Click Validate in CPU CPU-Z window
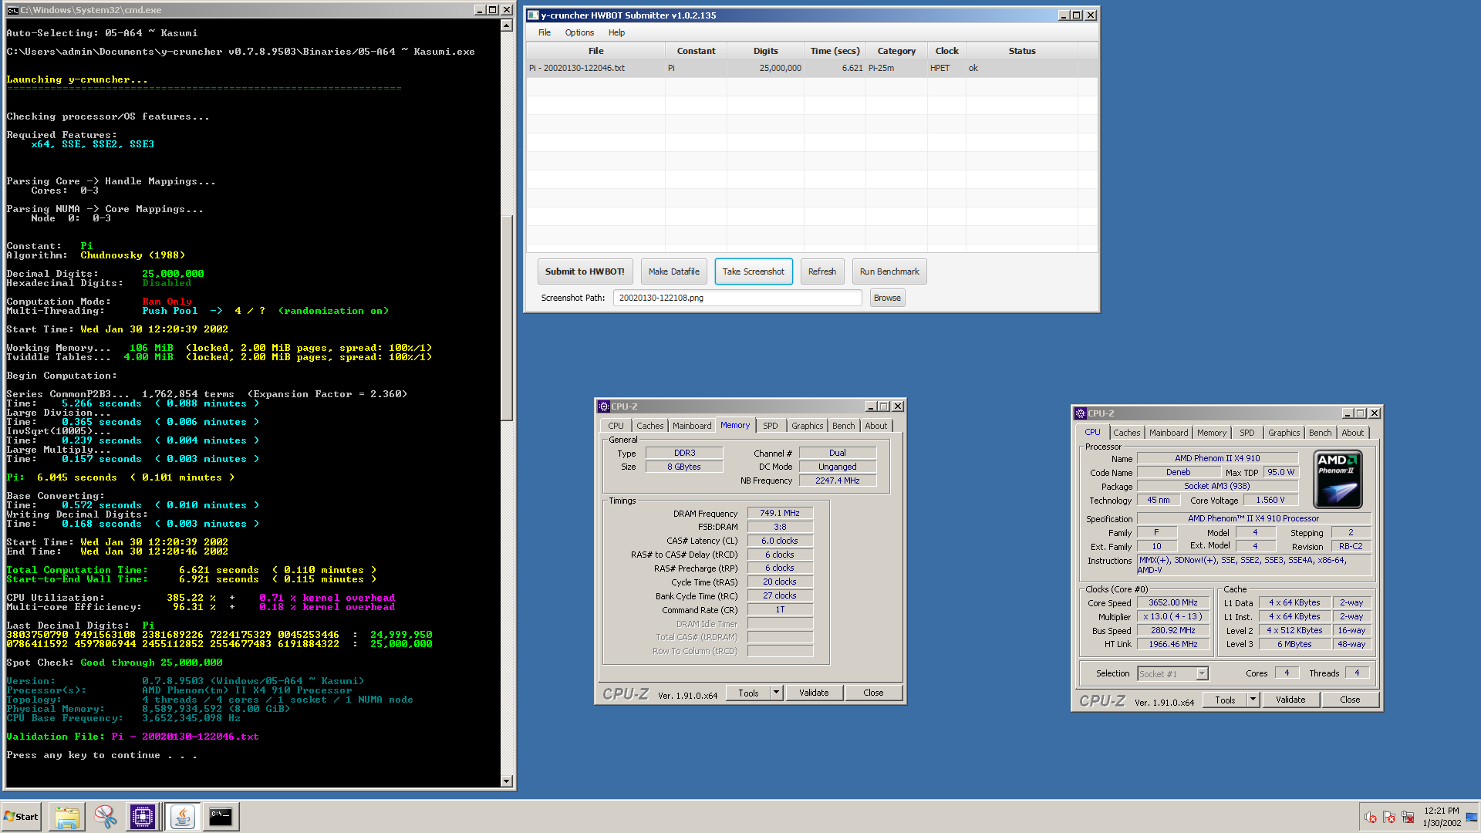 click(1290, 700)
